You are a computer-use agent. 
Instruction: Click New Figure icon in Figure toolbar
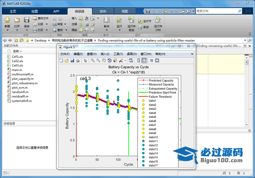point(61,61)
